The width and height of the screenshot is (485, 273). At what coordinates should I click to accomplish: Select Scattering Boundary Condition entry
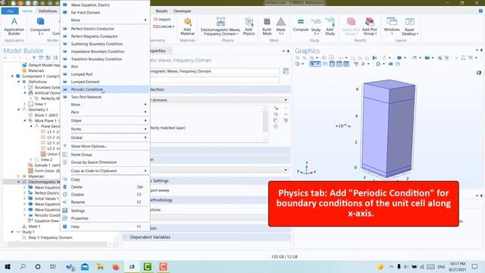pyautogui.click(x=105, y=44)
